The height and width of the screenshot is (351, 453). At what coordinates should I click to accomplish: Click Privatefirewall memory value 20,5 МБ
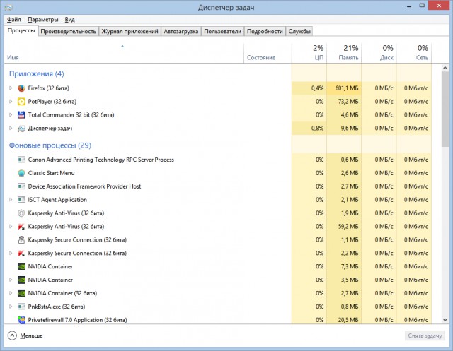348,320
